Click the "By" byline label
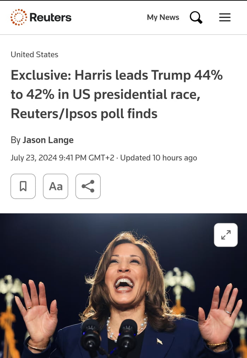 (16, 140)
